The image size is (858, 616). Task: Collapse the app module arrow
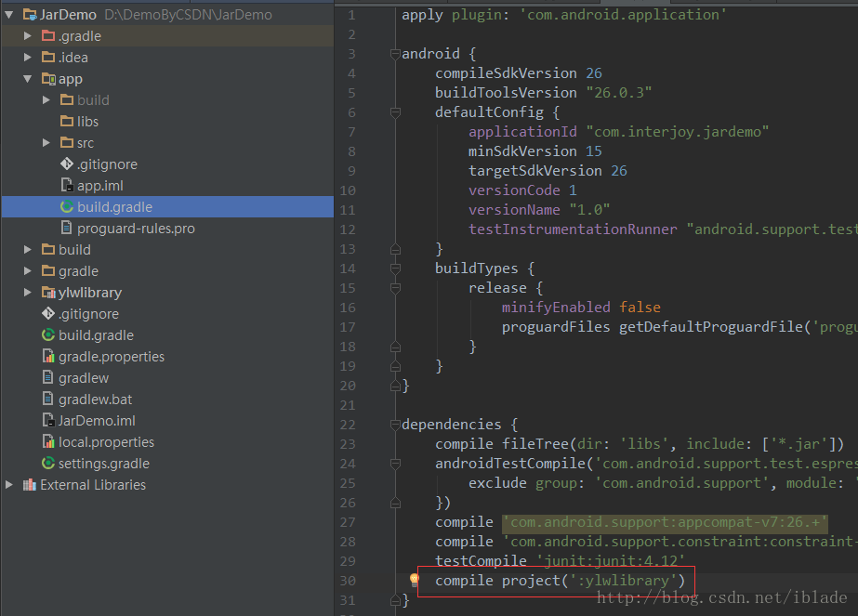click(x=27, y=79)
